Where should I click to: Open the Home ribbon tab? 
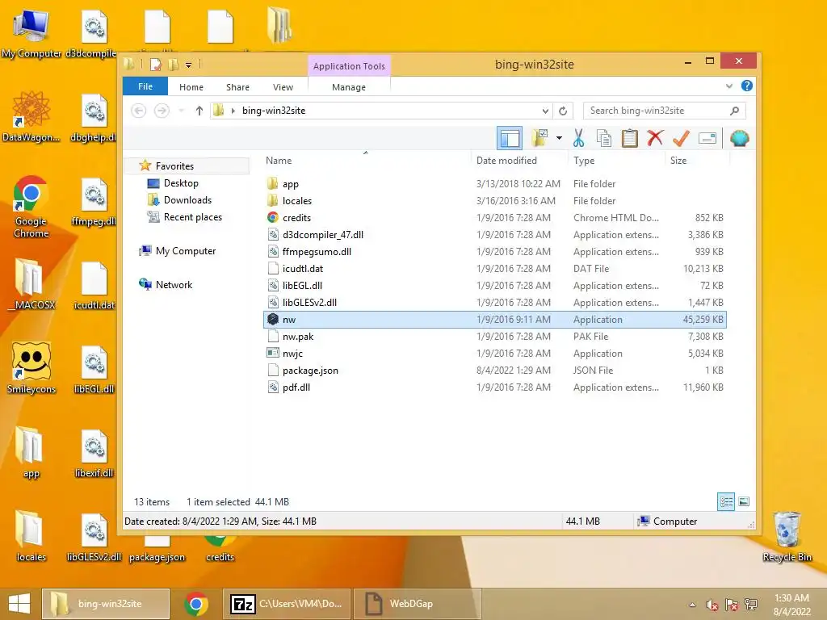191,87
